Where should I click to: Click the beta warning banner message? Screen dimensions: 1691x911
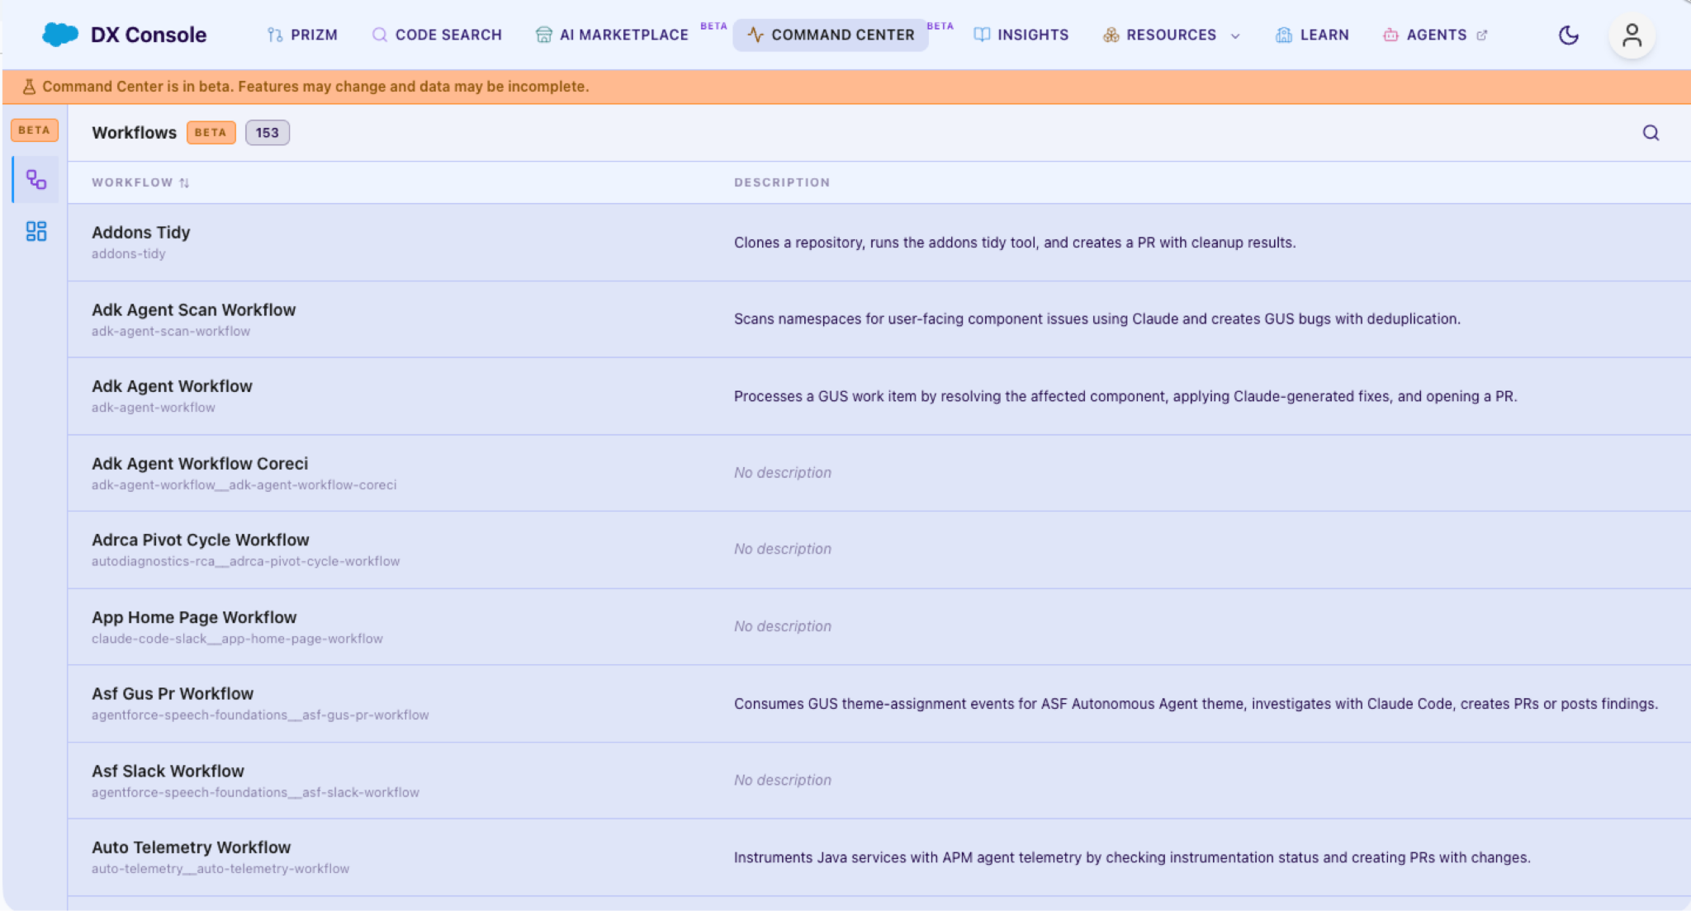coord(315,87)
